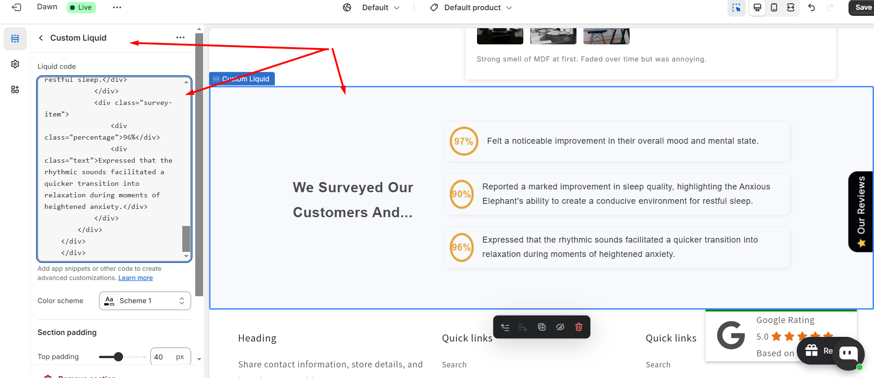Go back from Custom Liquid panel
The image size is (874, 378).
(x=41, y=38)
